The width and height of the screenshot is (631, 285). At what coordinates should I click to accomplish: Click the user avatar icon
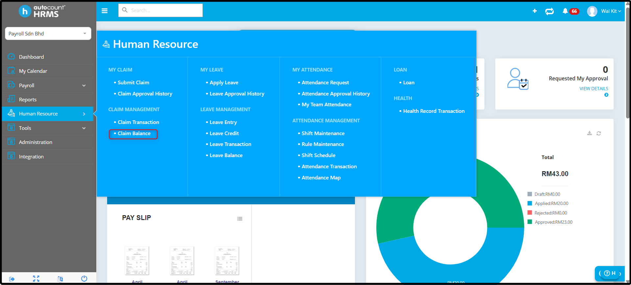pos(592,11)
